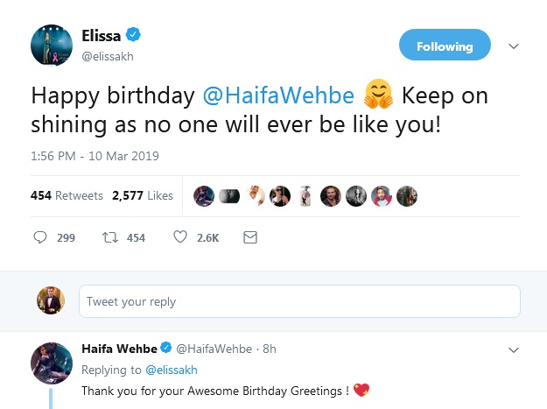Like the tweet with heart icon

point(181,237)
